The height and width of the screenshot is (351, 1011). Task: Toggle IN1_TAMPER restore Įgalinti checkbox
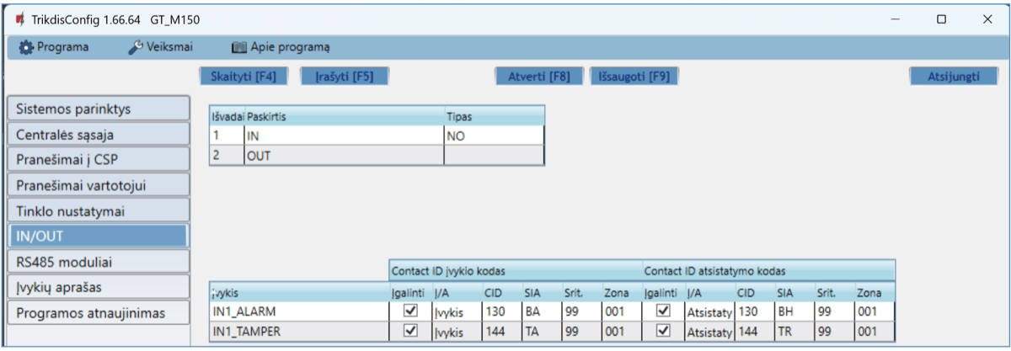664,331
